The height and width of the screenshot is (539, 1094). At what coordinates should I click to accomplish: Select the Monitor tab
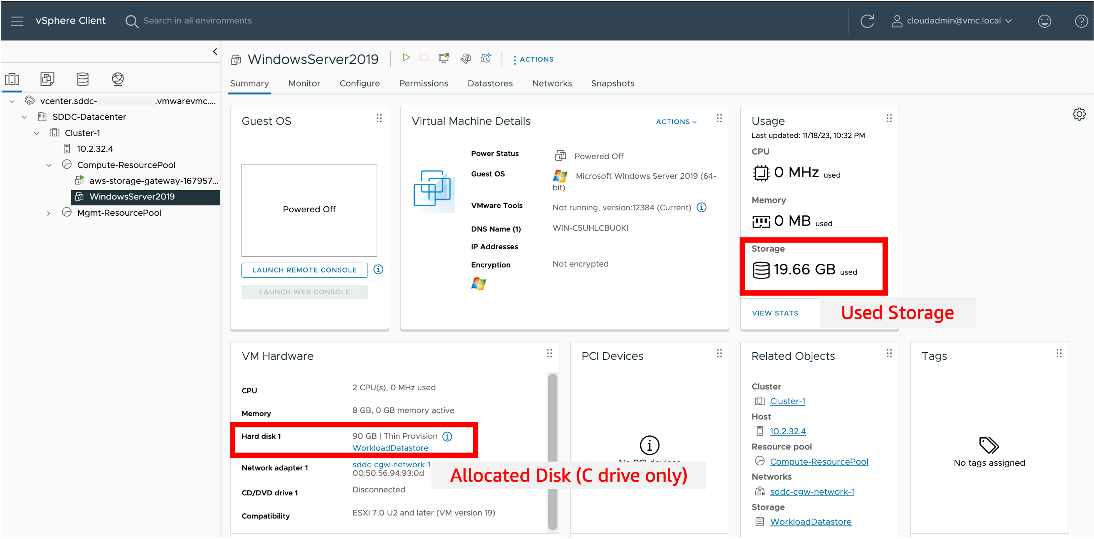[x=303, y=83]
